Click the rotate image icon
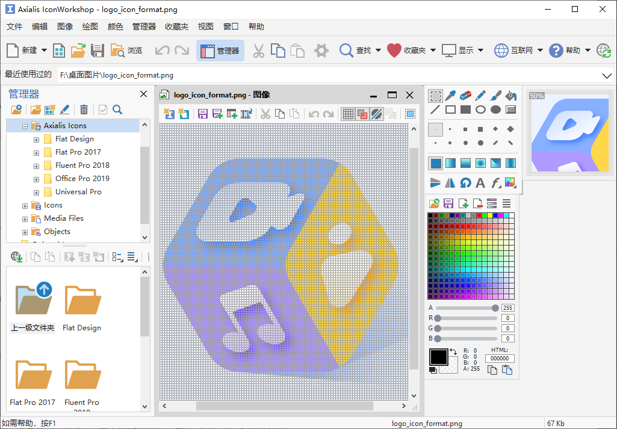 [x=465, y=183]
